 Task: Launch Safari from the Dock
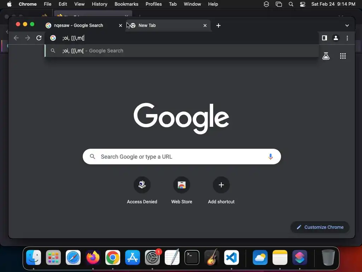coord(73,257)
